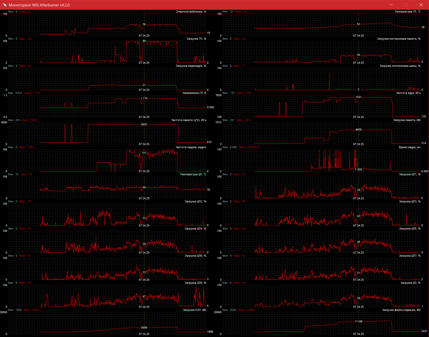Click the 'Макс : 1.174' voltage maximum
The image size is (429, 337).
tap(32, 93)
